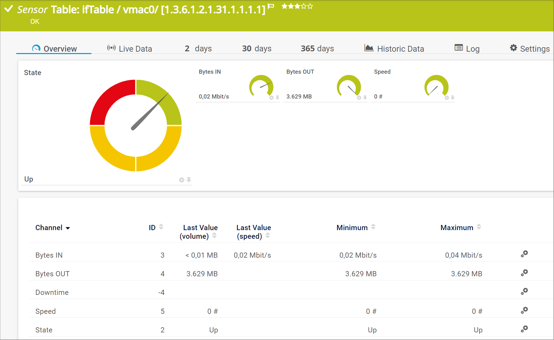Switch to the Live Data tab
Viewport: 554px width, 340px height.
[129, 49]
